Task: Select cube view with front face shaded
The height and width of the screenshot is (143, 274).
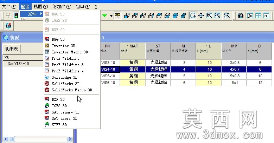Action: tap(127, 16)
